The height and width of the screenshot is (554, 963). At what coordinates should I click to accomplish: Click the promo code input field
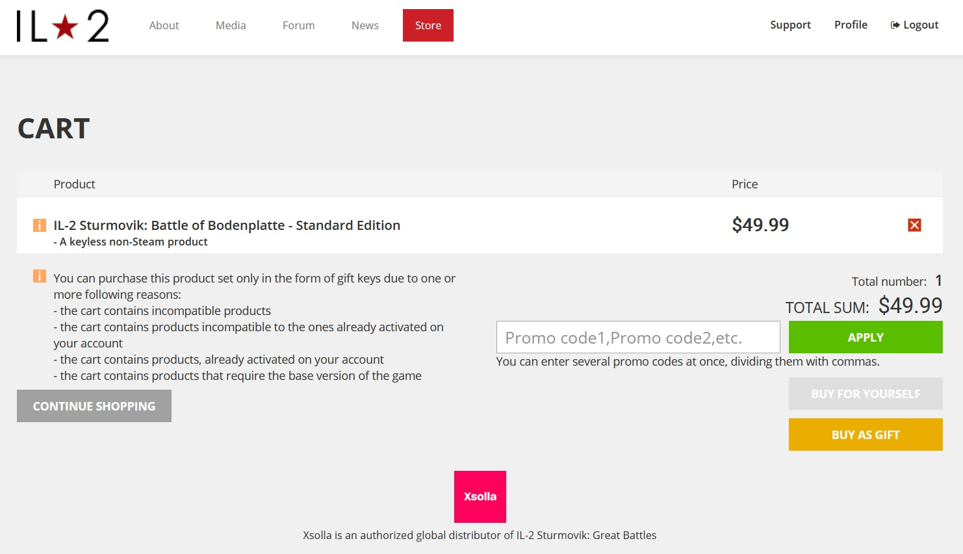click(x=638, y=337)
